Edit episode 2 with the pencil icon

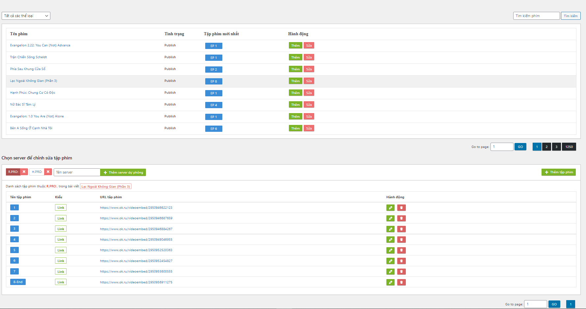pos(390,218)
